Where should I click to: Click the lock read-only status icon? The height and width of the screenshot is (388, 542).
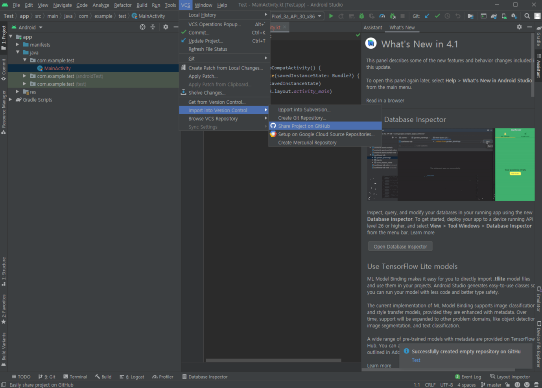[x=508, y=385]
